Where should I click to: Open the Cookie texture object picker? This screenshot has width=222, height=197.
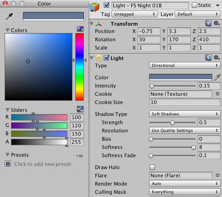pyautogui.click(x=217, y=94)
